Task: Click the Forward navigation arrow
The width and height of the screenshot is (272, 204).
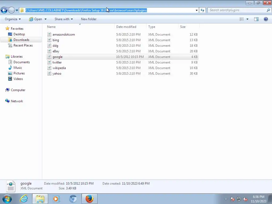Action: coord(11,10)
